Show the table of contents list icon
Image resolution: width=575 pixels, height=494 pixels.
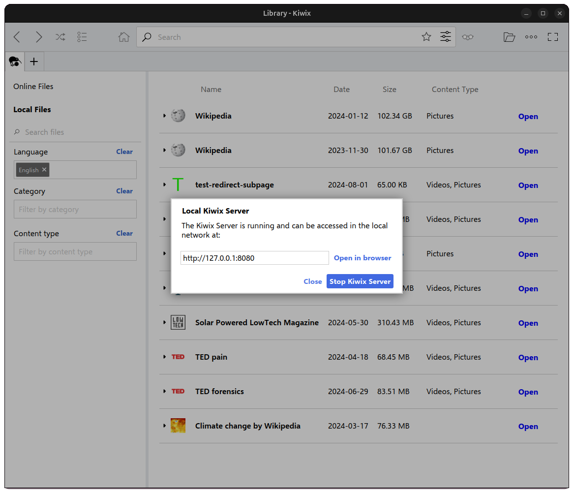(x=82, y=37)
